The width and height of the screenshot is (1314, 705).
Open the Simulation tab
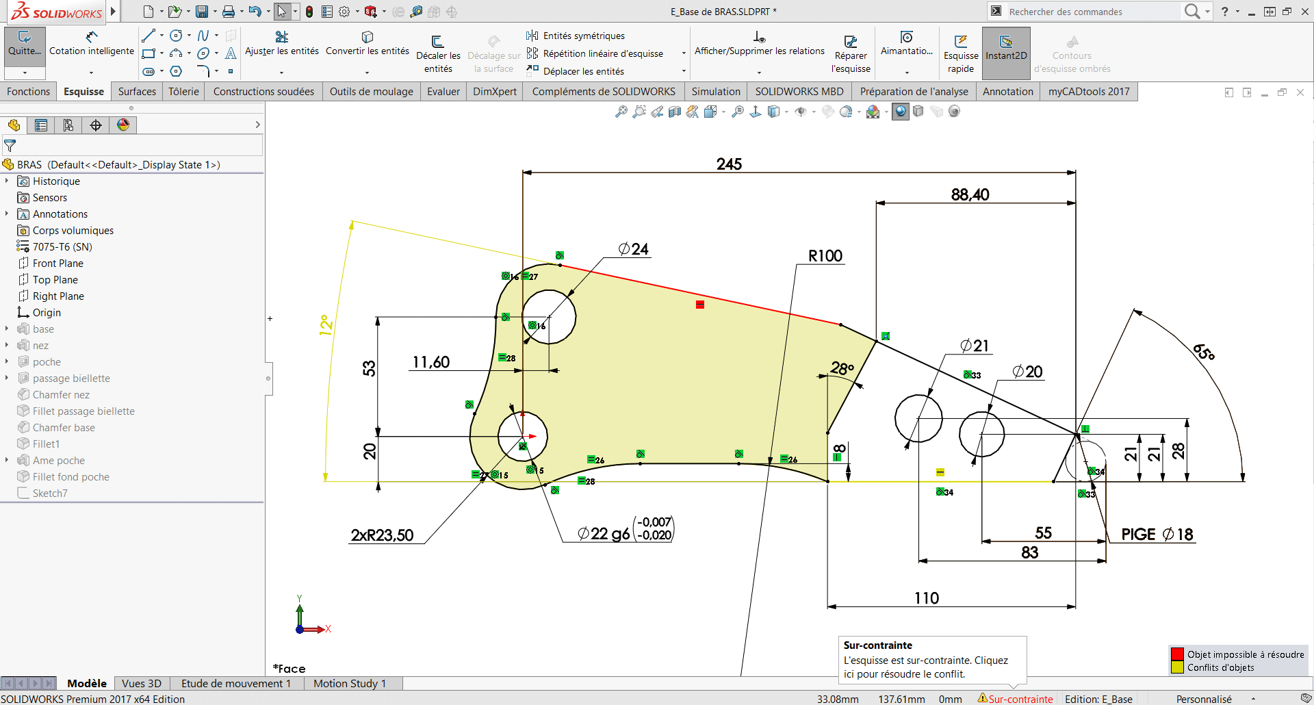(716, 92)
